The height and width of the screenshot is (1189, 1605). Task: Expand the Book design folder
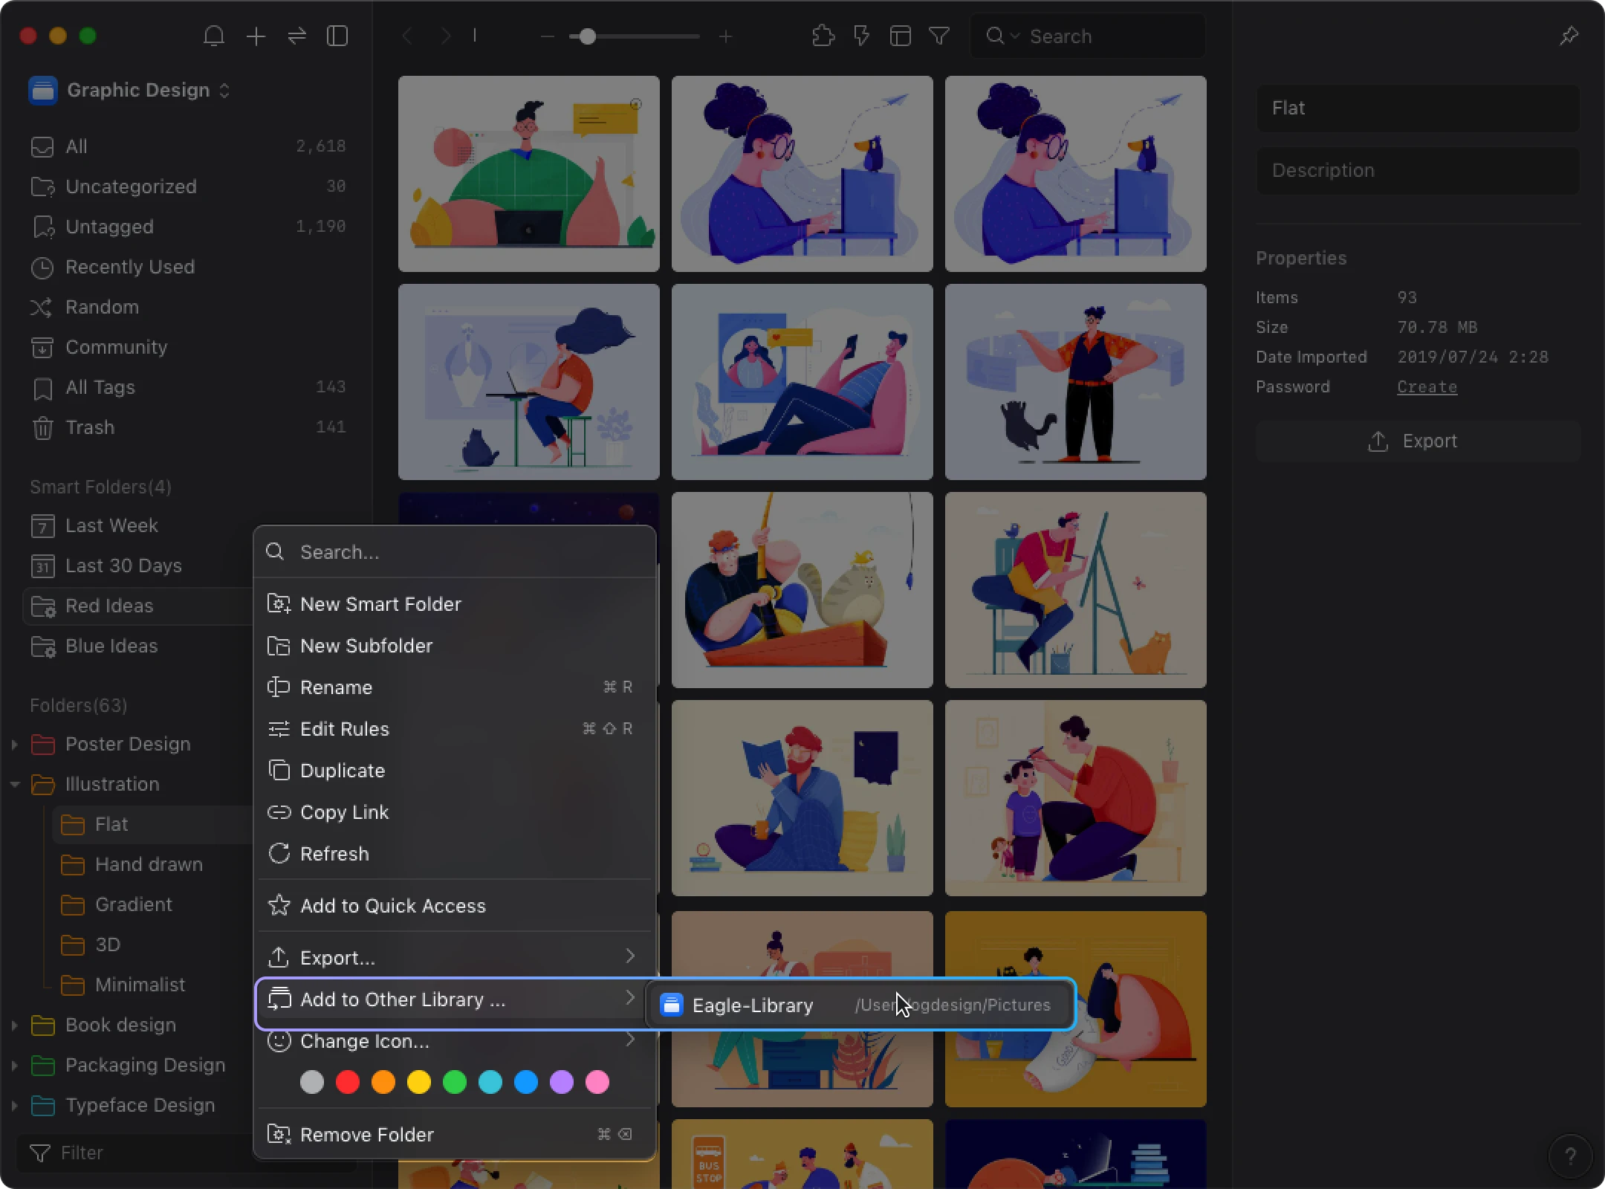tap(14, 1025)
